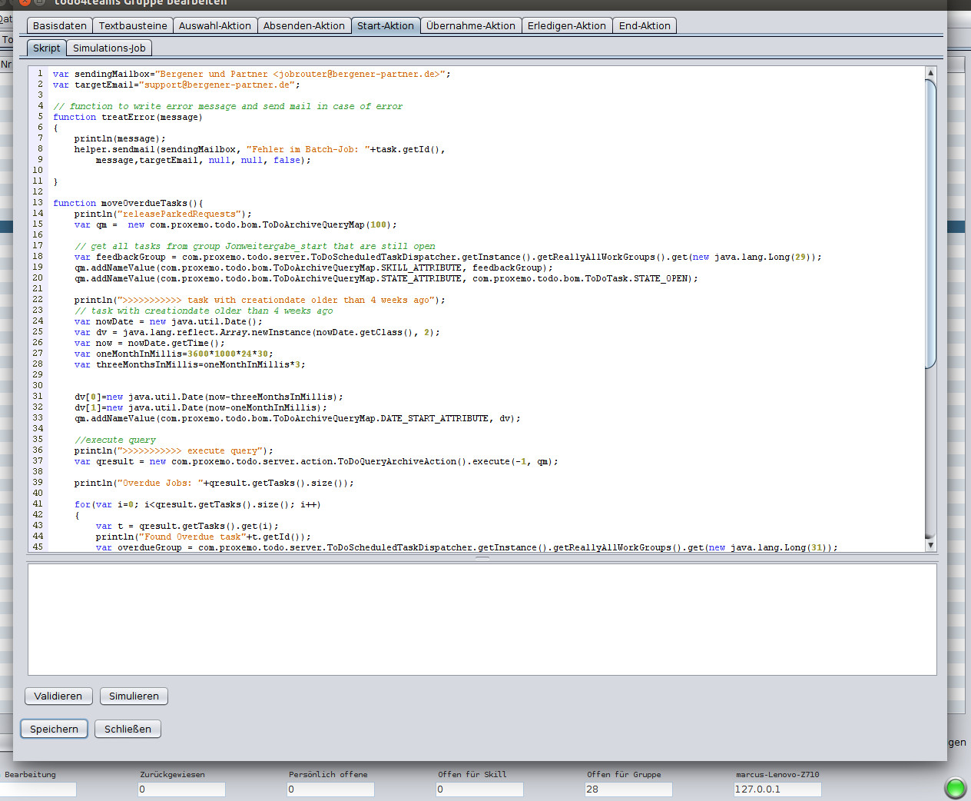Open the Erledigen-Aktion tab

pyautogui.click(x=567, y=25)
